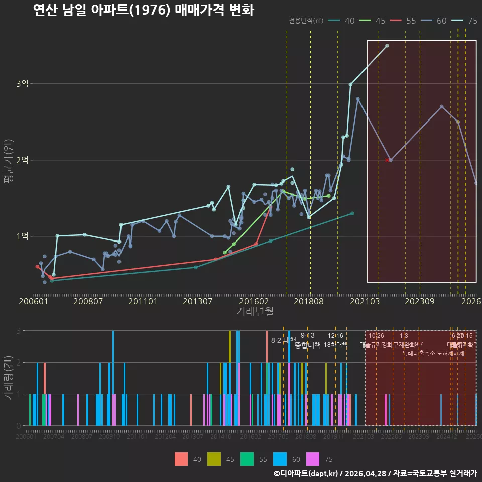Image resolution: width=482 pixels, height=482 pixels.
Task: Toggle the 55 line series in top legend
Action: [403, 21]
